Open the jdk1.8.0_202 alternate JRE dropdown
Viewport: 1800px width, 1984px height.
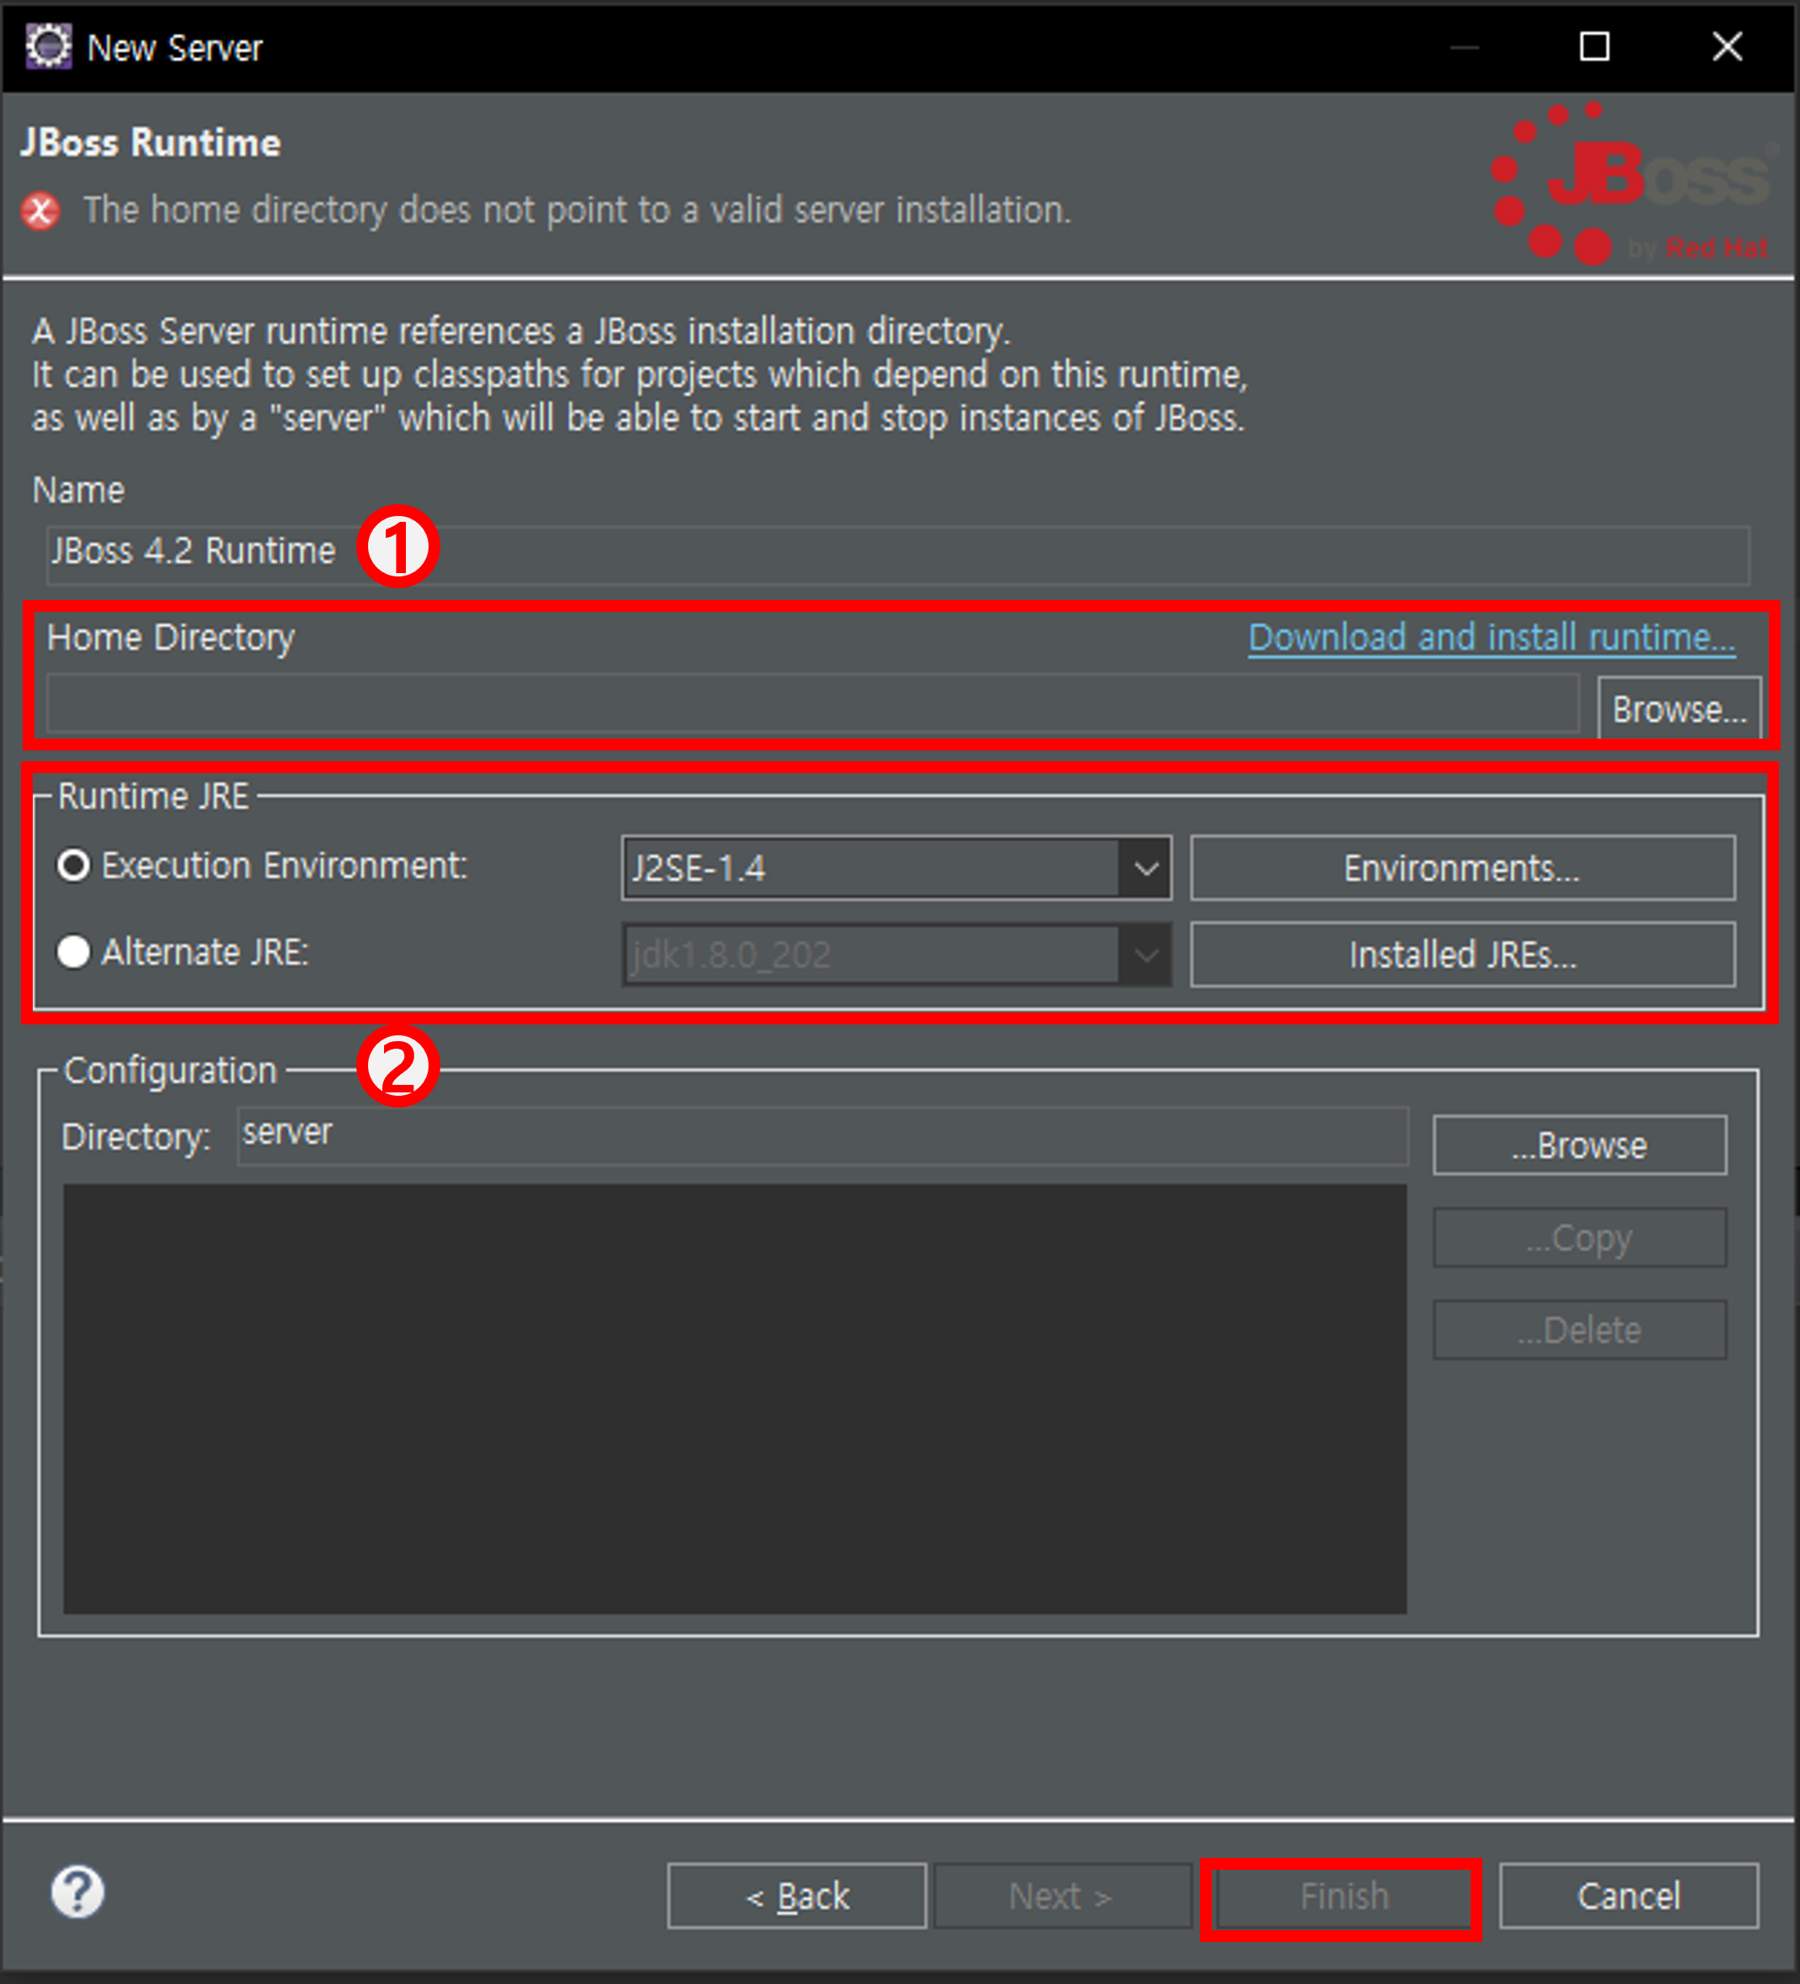(x=1145, y=955)
